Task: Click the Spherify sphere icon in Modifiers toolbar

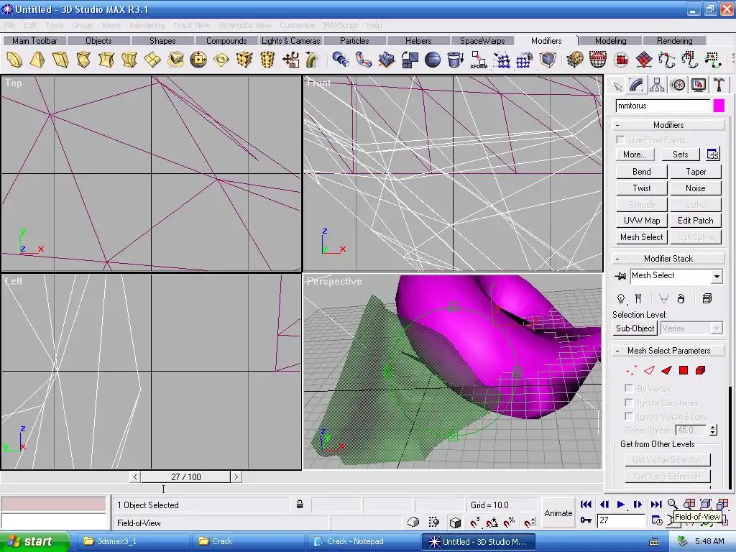Action: [x=432, y=60]
